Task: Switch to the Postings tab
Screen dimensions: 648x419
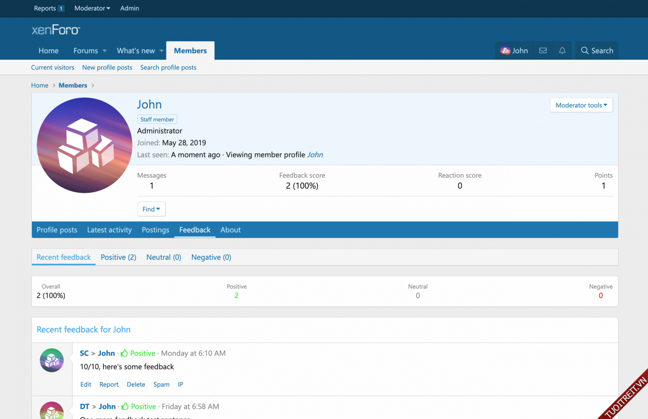Action: tap(155, 230)
